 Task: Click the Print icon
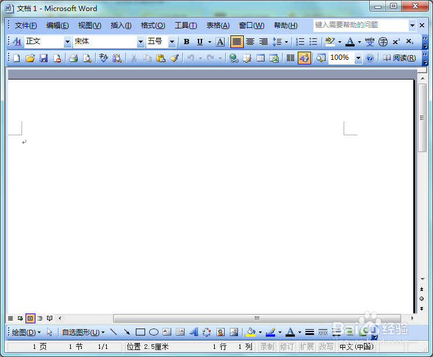click(74, 58)
